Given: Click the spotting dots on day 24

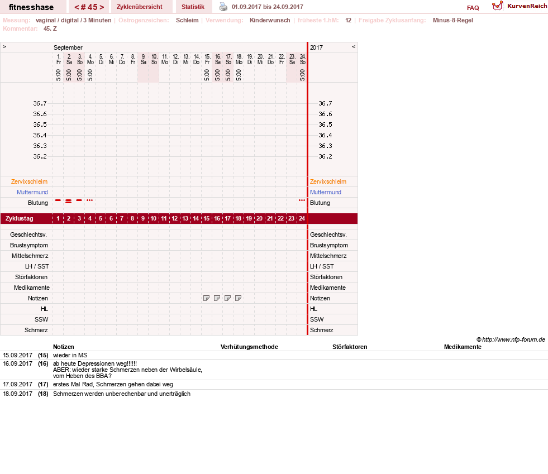Looking at the screenshot, I should pos(302,200).
